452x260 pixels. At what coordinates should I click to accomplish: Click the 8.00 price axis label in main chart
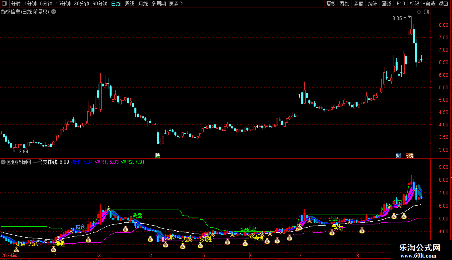pyautogui.click(x=444, y=25)
